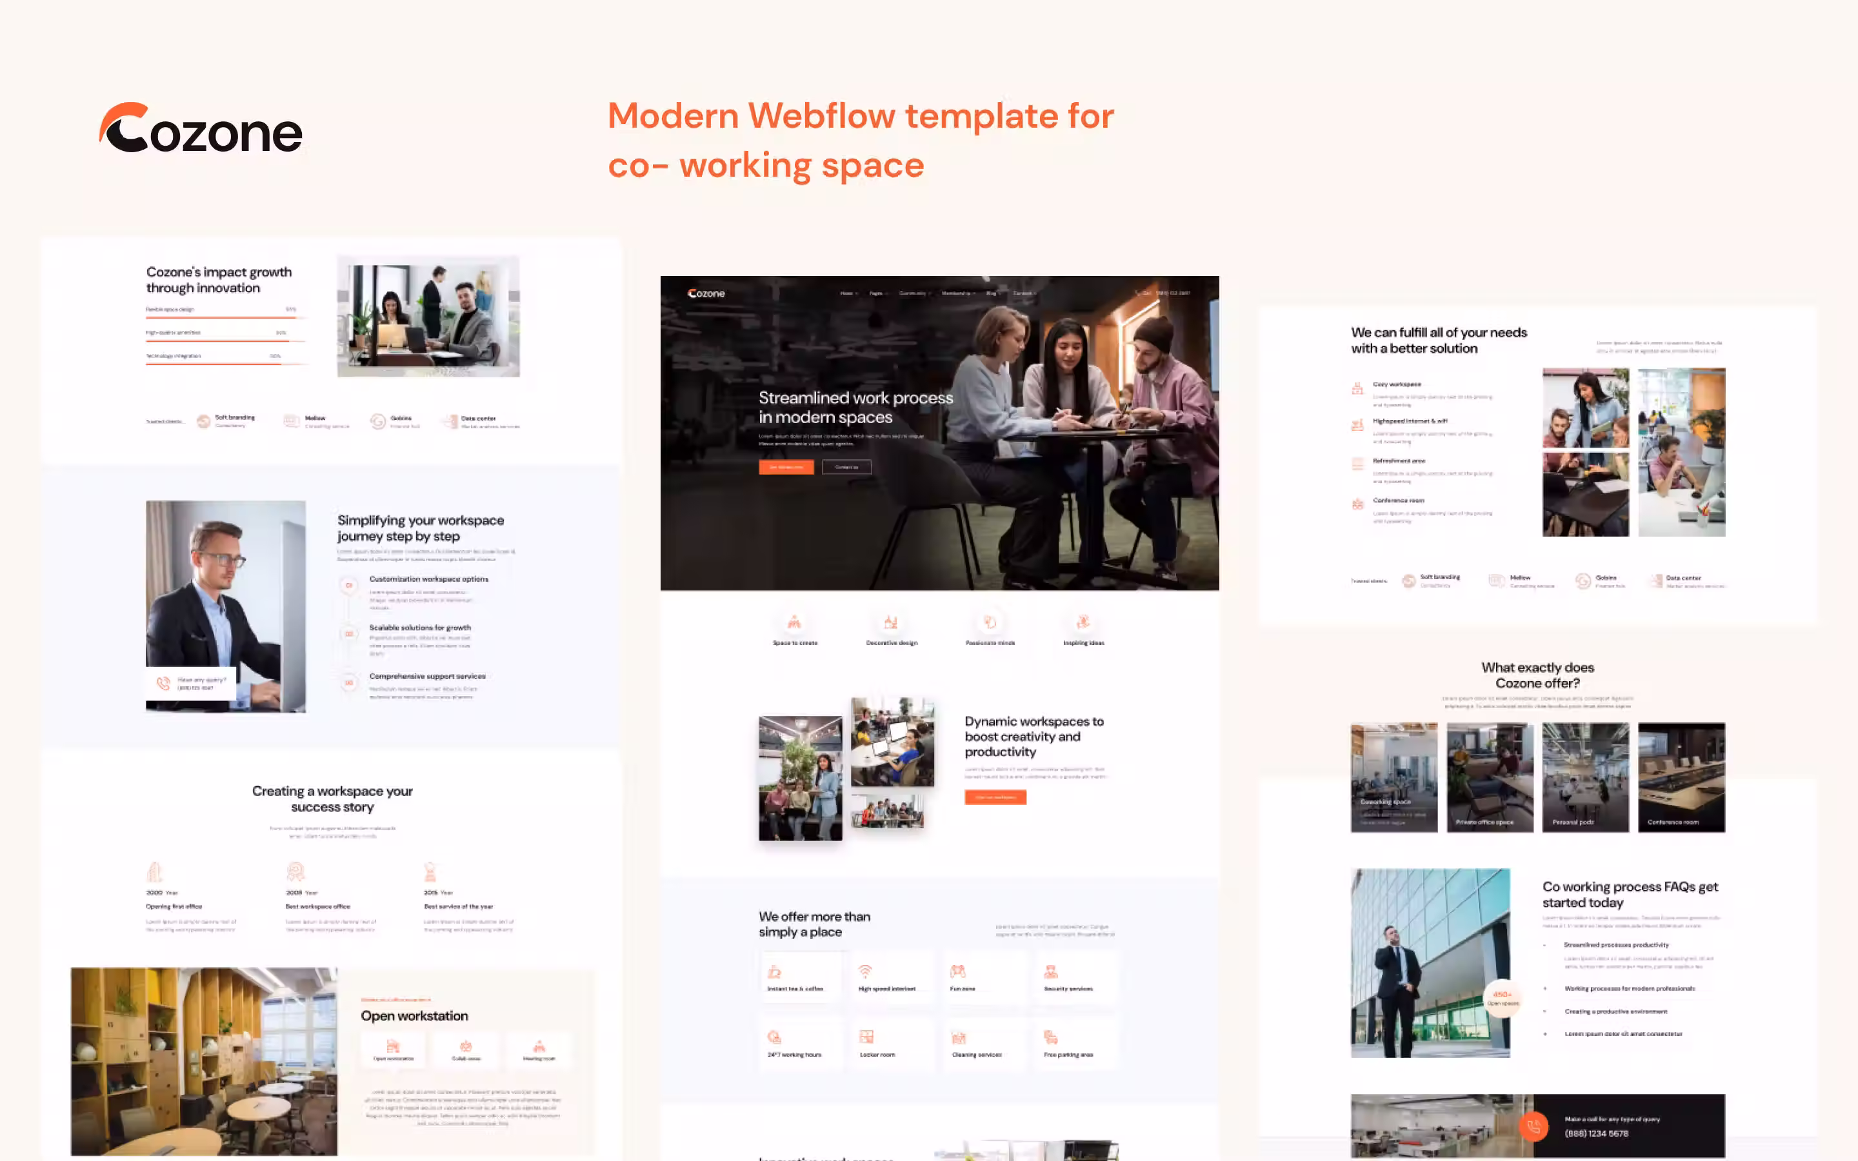Open the Community dropdown in navbar

point(914,293)
